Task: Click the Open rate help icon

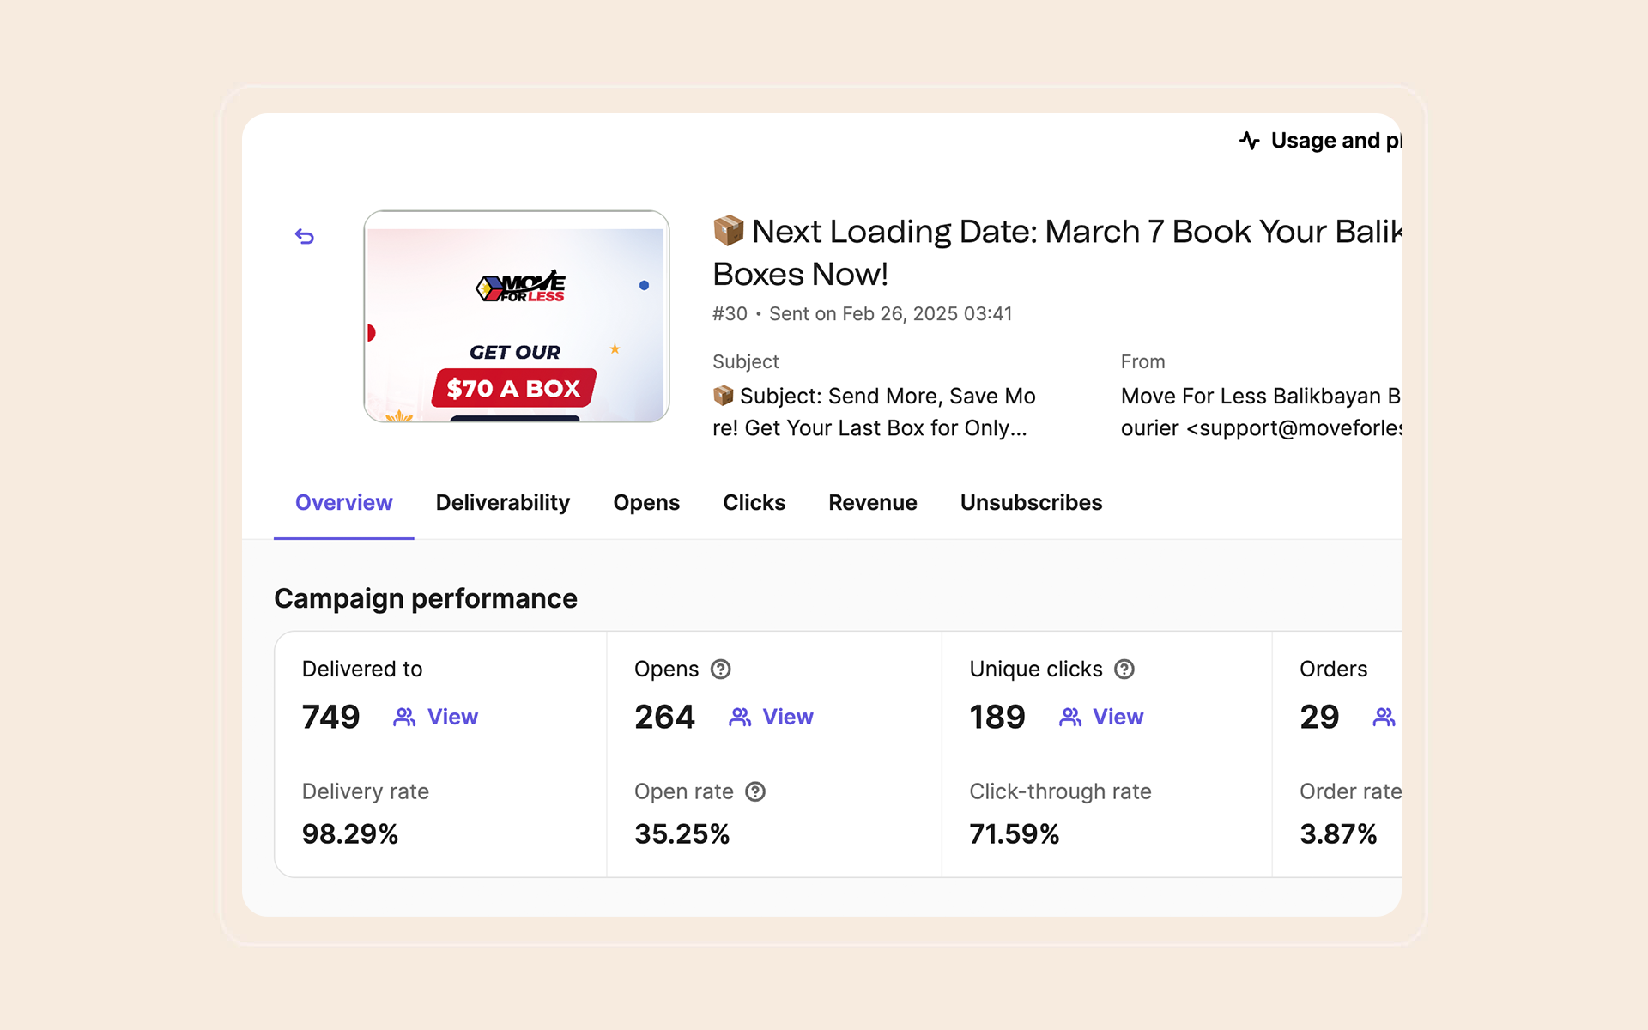Action: pyautogui.click(x=755, y=791)
